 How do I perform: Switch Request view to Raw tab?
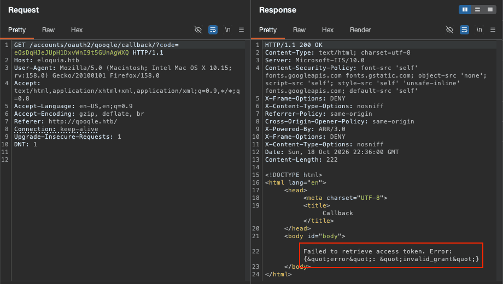coord(49,30)
